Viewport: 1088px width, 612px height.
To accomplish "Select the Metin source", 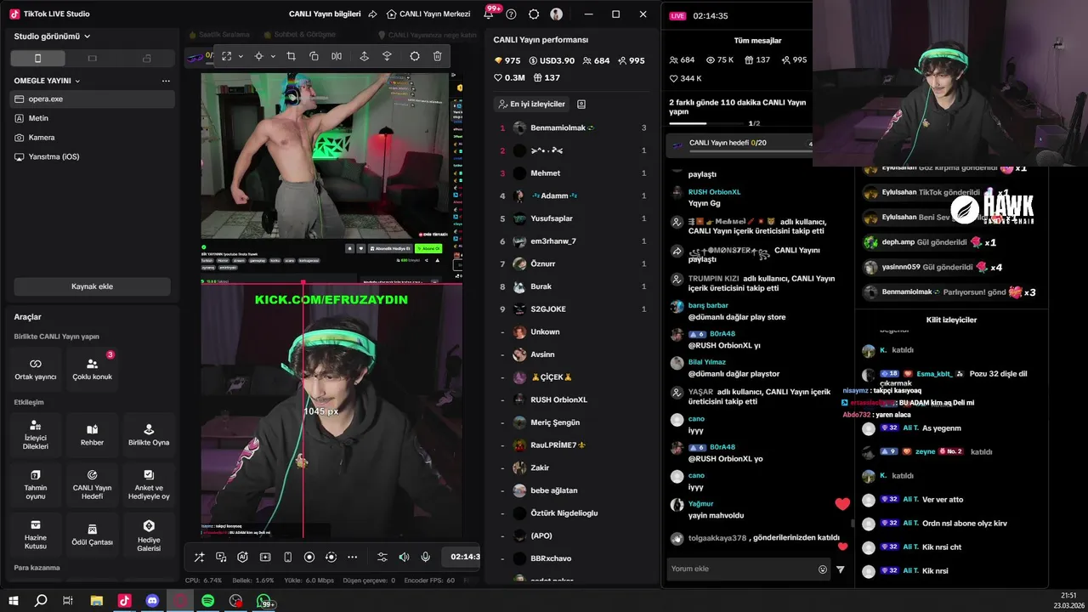I will click(93, 118).
